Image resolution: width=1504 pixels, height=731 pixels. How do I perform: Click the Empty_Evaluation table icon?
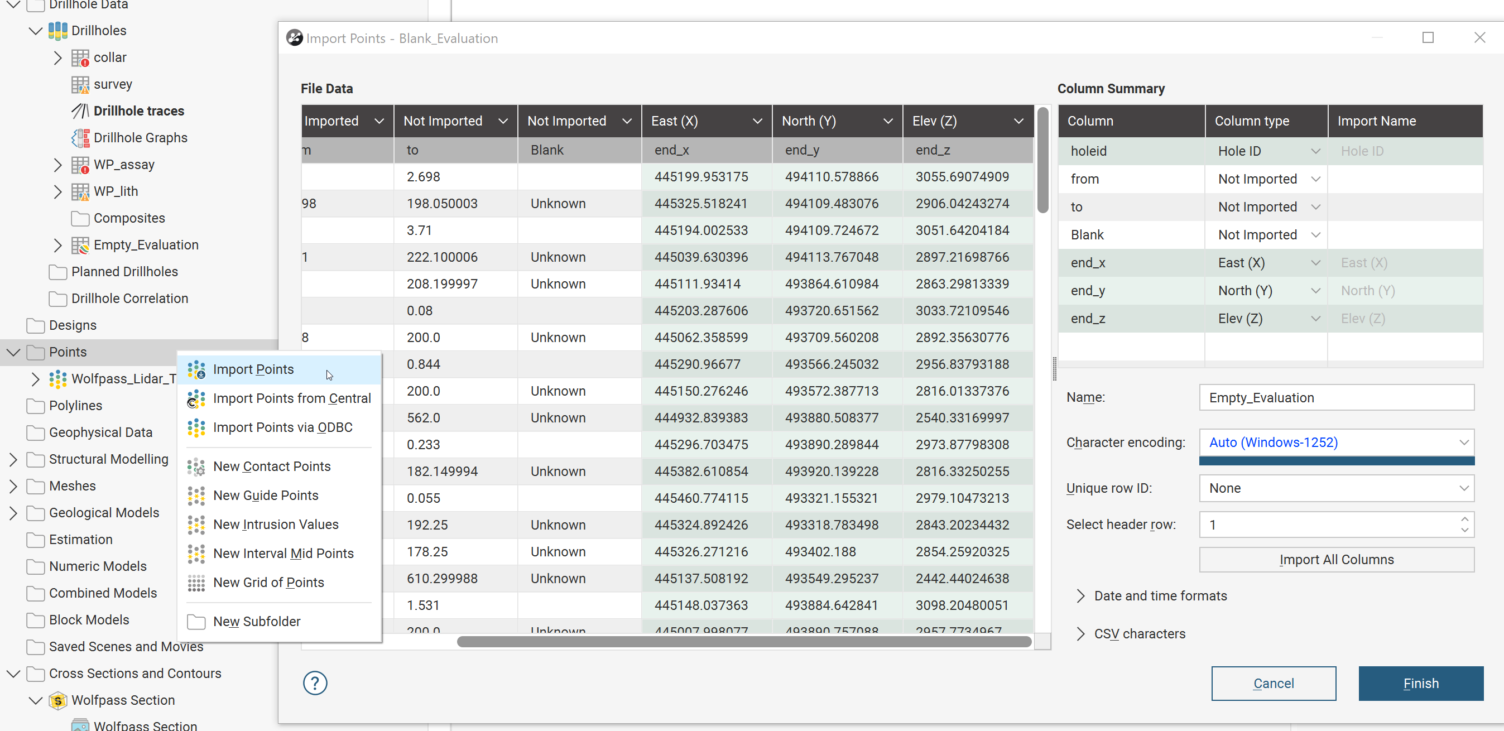(x=80, y=245)
